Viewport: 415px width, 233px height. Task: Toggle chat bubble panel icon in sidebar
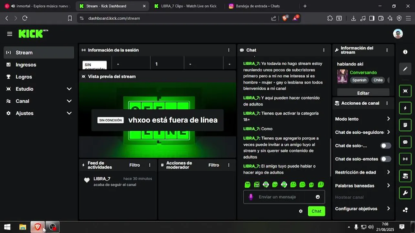pos(405,142)
